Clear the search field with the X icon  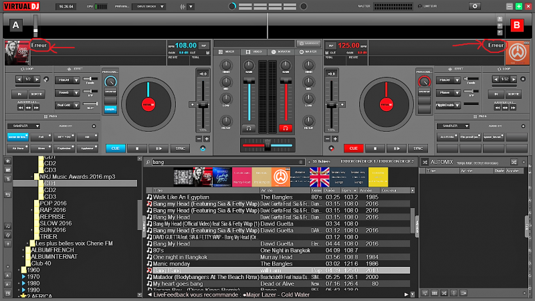(300, 162)
